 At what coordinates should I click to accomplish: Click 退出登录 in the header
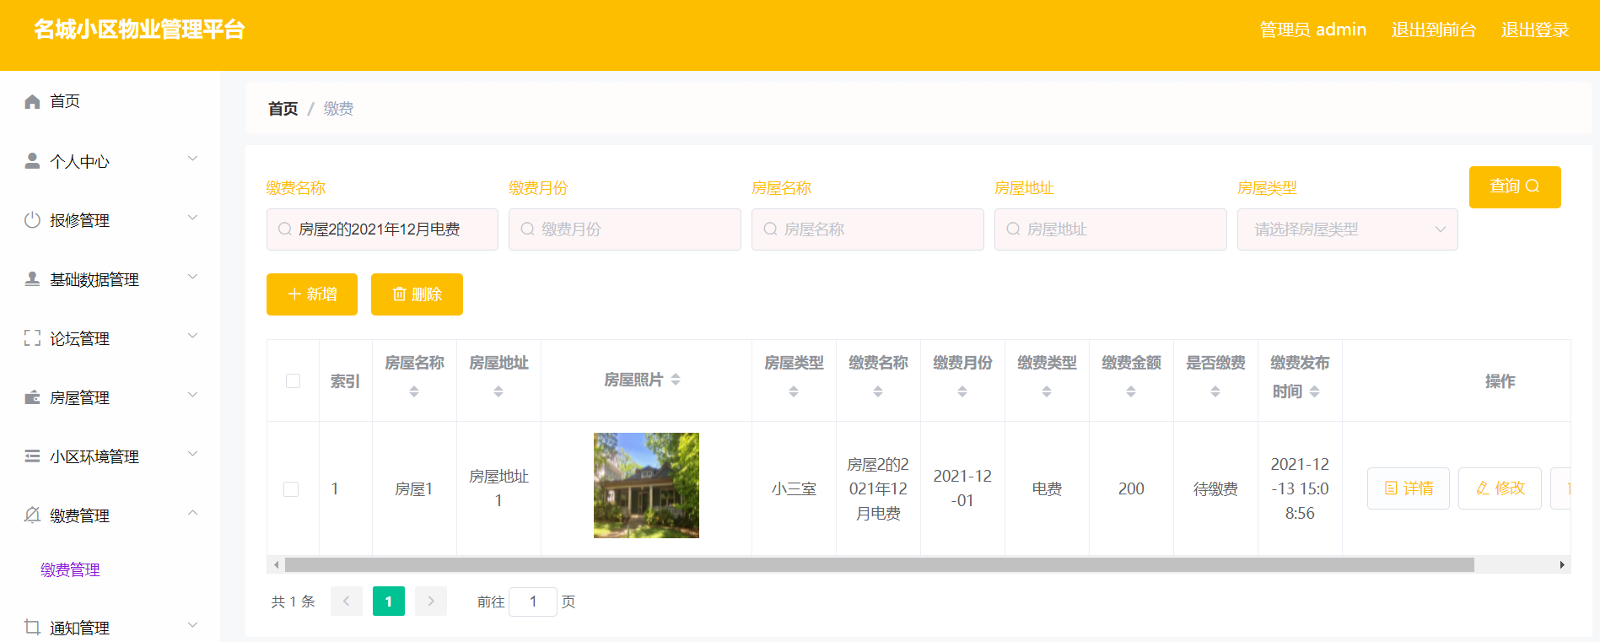(x=1534, y=30)
